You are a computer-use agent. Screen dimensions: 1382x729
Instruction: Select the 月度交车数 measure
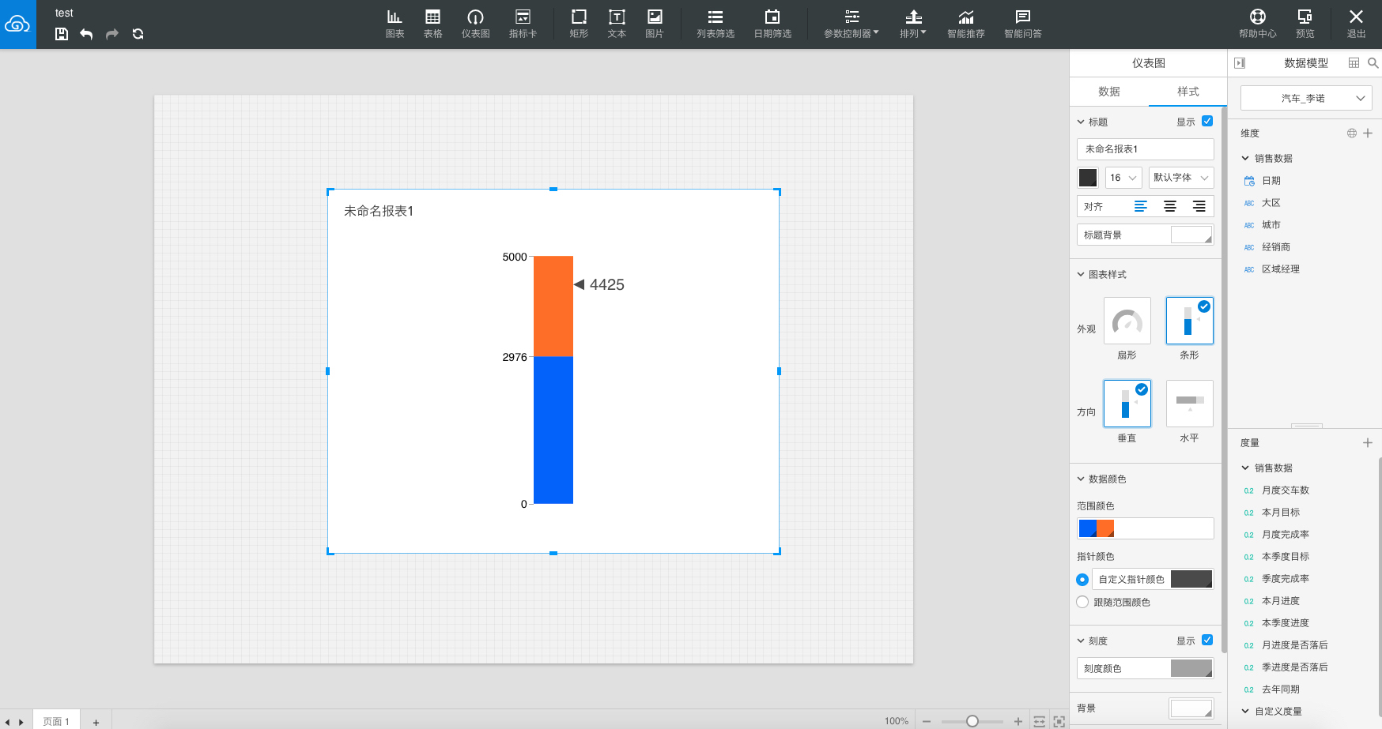[1286, 490]
